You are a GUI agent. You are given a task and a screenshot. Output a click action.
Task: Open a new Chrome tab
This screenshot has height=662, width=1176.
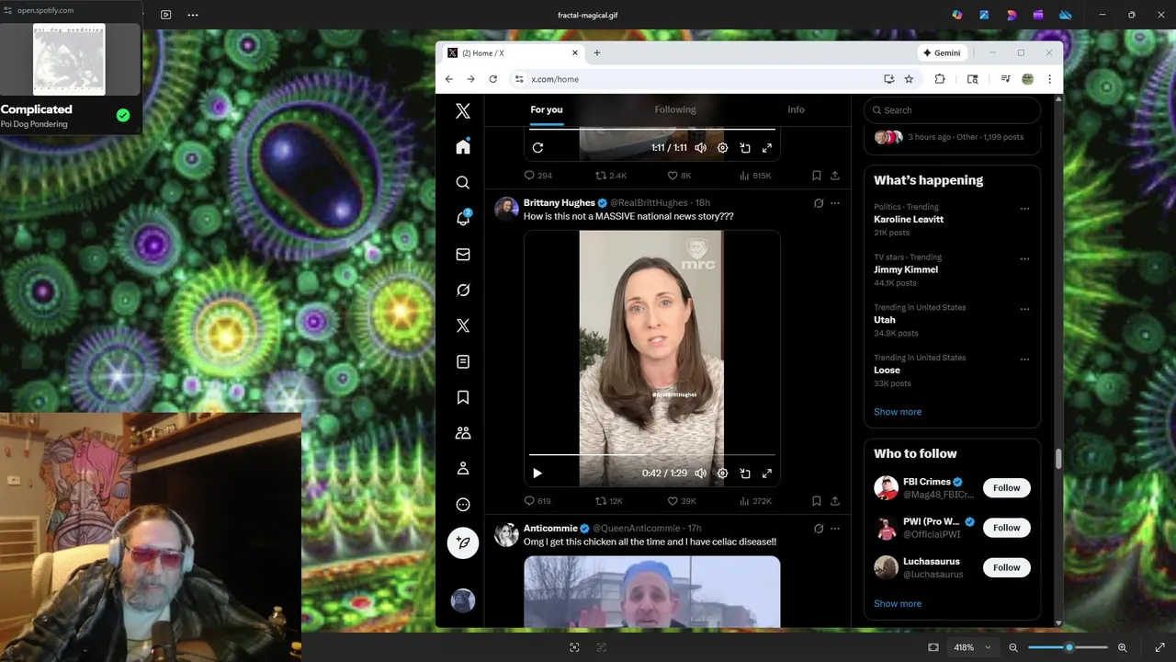click(596, 53)
